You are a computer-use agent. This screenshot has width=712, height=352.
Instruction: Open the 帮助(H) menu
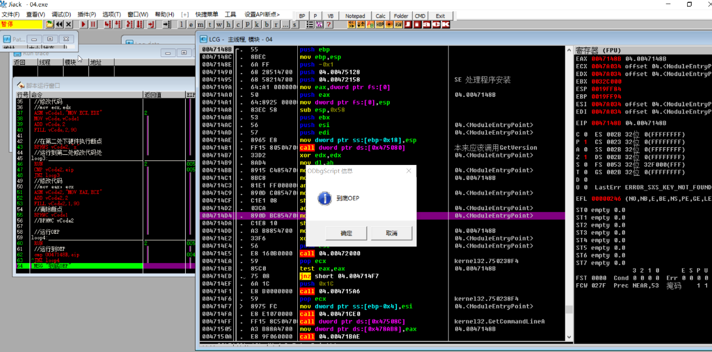coord(164,14)
